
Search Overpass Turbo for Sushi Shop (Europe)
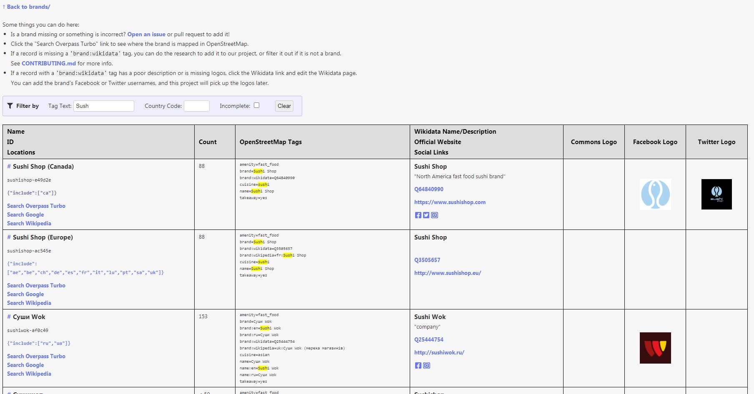pyautogui.click(x=36, y=285)
